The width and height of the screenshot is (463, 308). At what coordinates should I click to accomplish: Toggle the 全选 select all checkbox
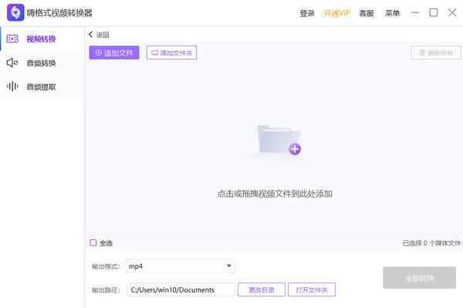[93, 242]
